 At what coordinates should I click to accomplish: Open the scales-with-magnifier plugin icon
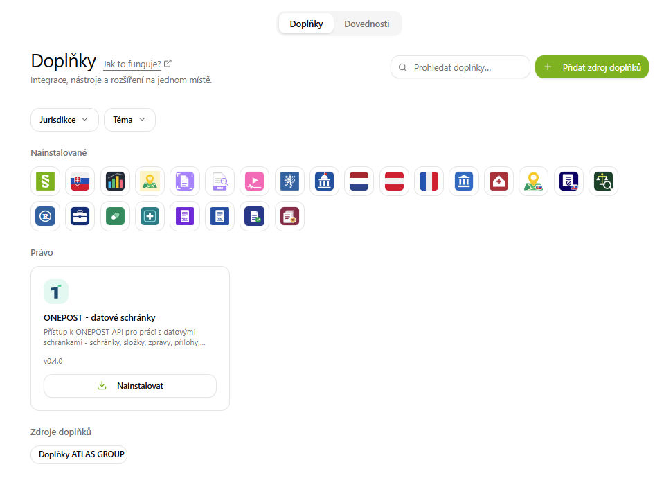pos(604,181)
